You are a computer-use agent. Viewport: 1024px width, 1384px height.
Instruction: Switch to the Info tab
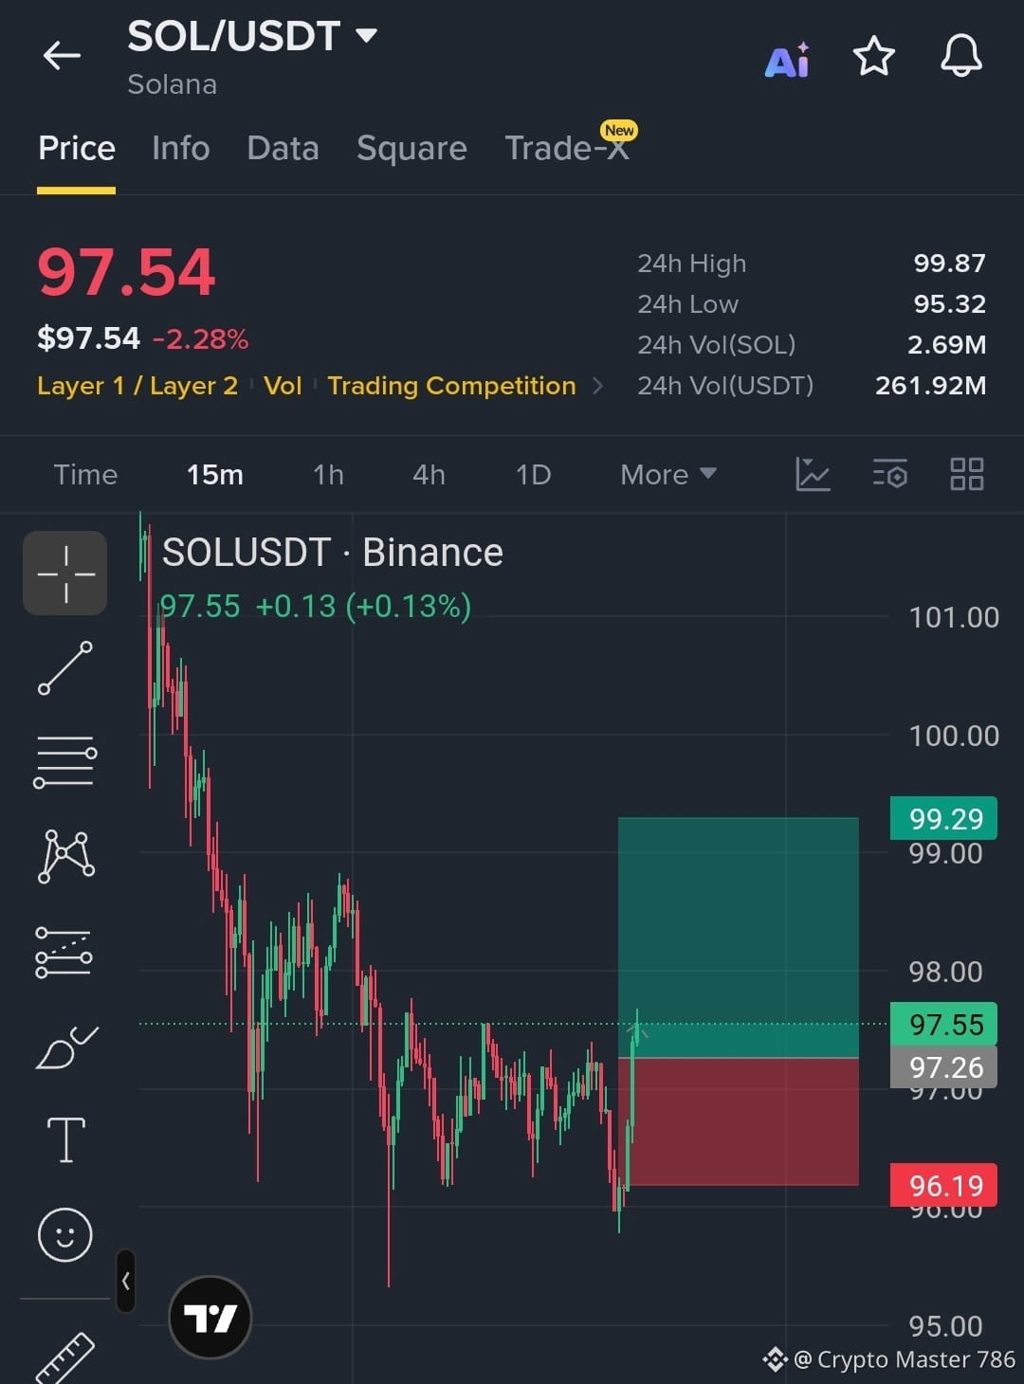pos(180,149)
